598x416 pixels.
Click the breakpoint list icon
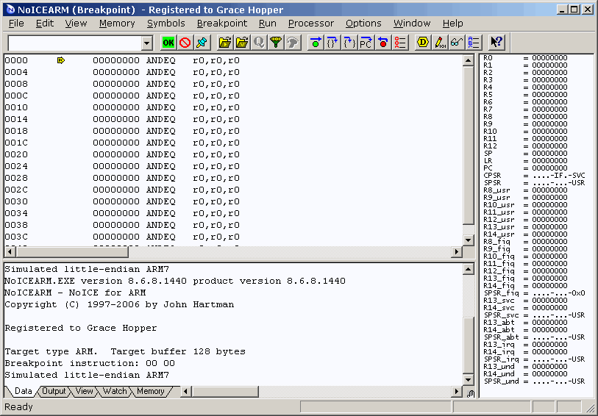(399, 43)
